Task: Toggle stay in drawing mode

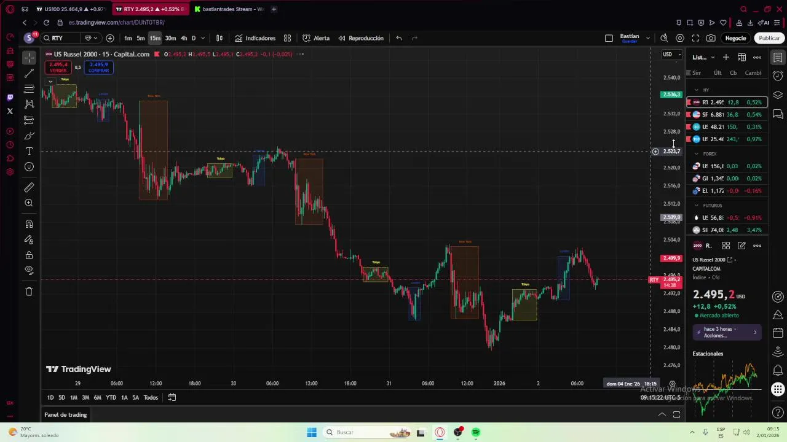Action: (29, 240)
